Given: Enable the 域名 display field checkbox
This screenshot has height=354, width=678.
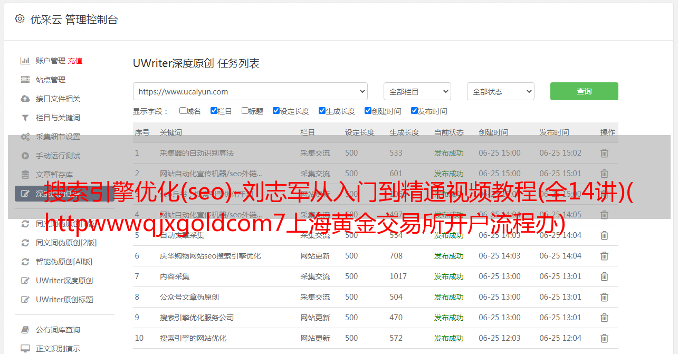Looking at the screenshot, I should pyautogui.click(x=183, y=111).
